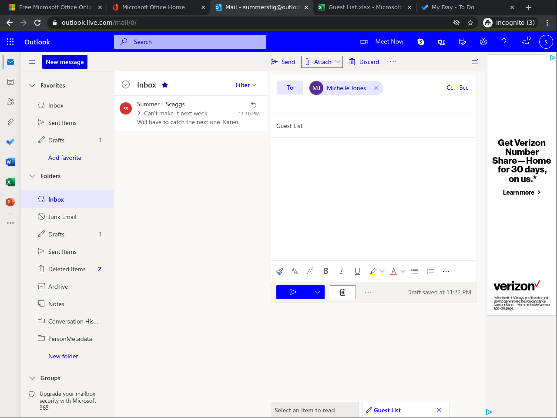557x418 pixels.
Task: Send the email from top toolbar
Action: pyautogui.click(x=283, y=62)
